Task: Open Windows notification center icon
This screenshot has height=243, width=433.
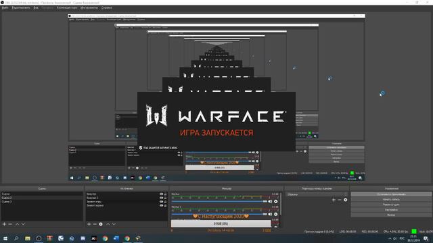Action: tap(426, 238)
